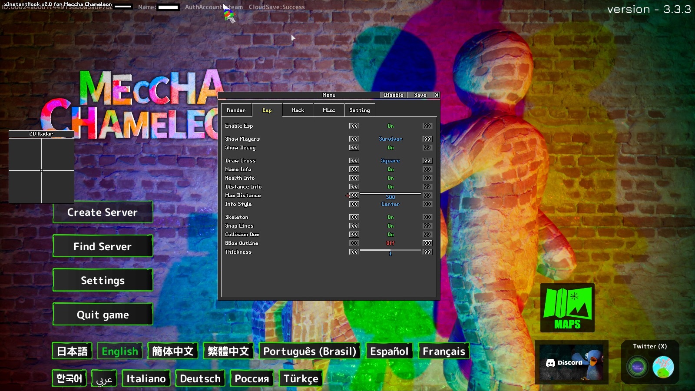The image size is (695, 391).
Task: Select 한국어 language
Action: [69, 378]
